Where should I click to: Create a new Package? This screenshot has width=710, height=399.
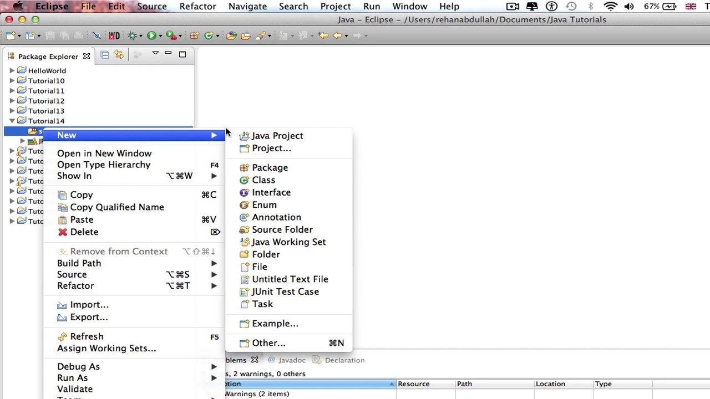click(x=288, y=167)
